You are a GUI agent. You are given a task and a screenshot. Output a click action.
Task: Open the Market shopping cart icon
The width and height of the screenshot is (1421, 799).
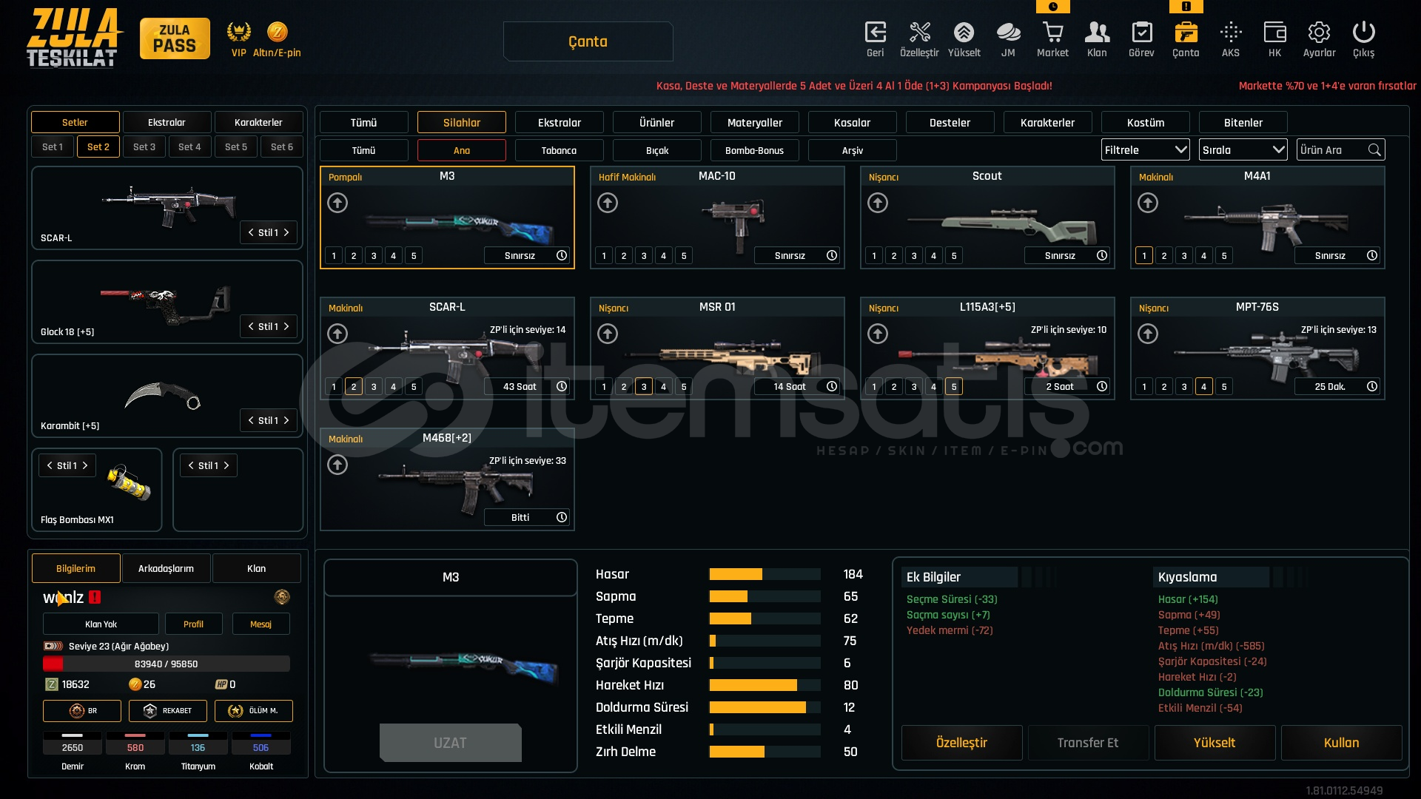pos(1052,33)
